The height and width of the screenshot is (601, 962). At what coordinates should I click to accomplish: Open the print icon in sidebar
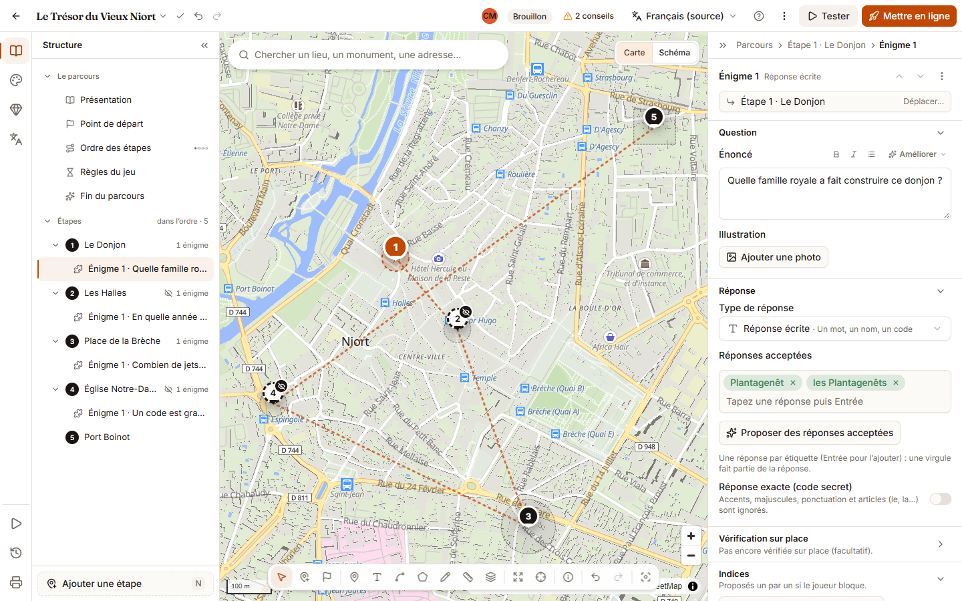point(16,582)
